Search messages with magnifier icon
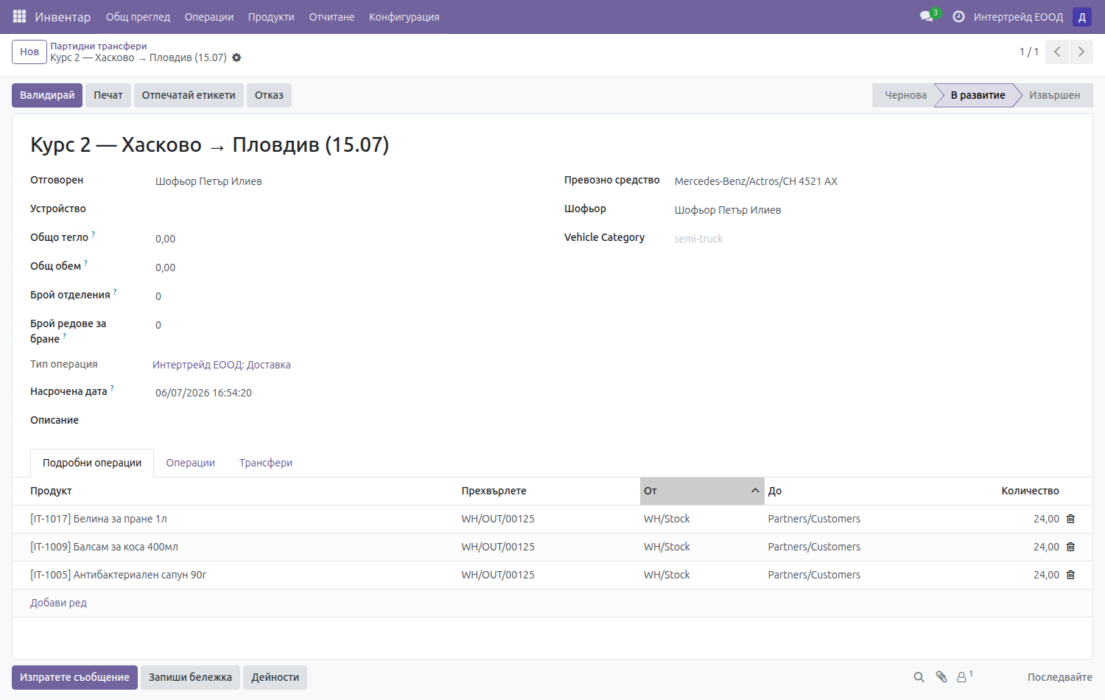This screenshot has height=700, width=1105. pos(919,677)
